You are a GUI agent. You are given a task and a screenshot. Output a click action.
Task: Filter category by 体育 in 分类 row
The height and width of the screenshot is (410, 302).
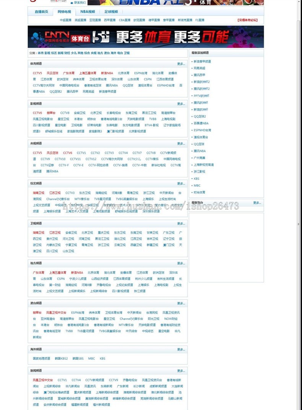click(41, 53)
